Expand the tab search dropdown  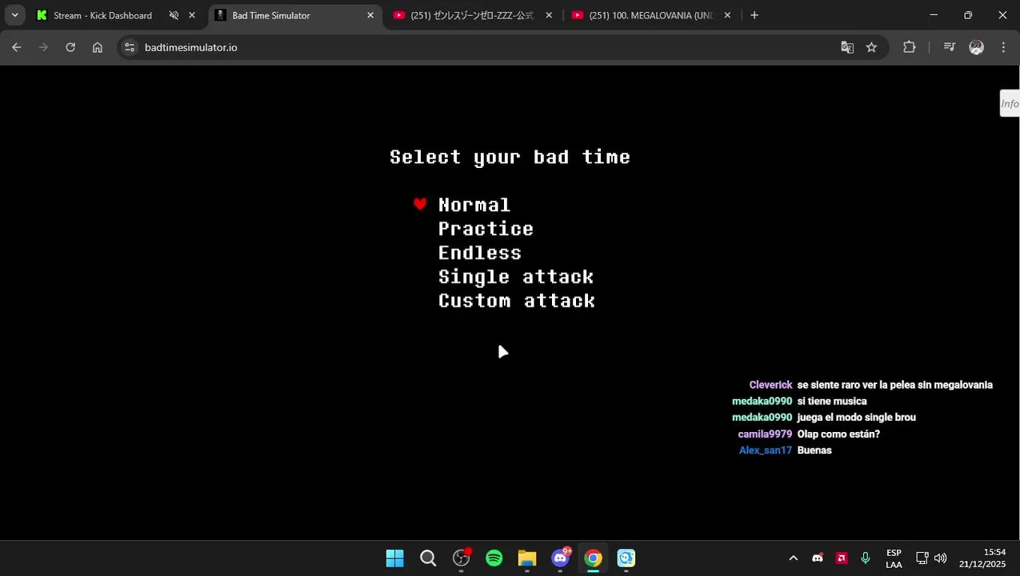tap(14, 15)
